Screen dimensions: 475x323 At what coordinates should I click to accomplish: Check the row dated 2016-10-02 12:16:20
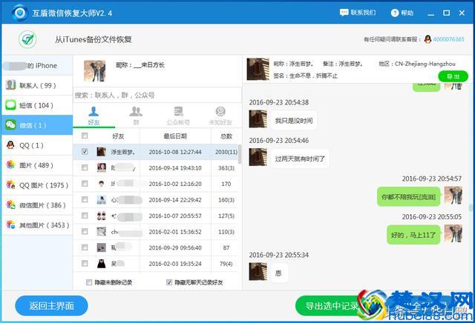click(x=85, y=184)
